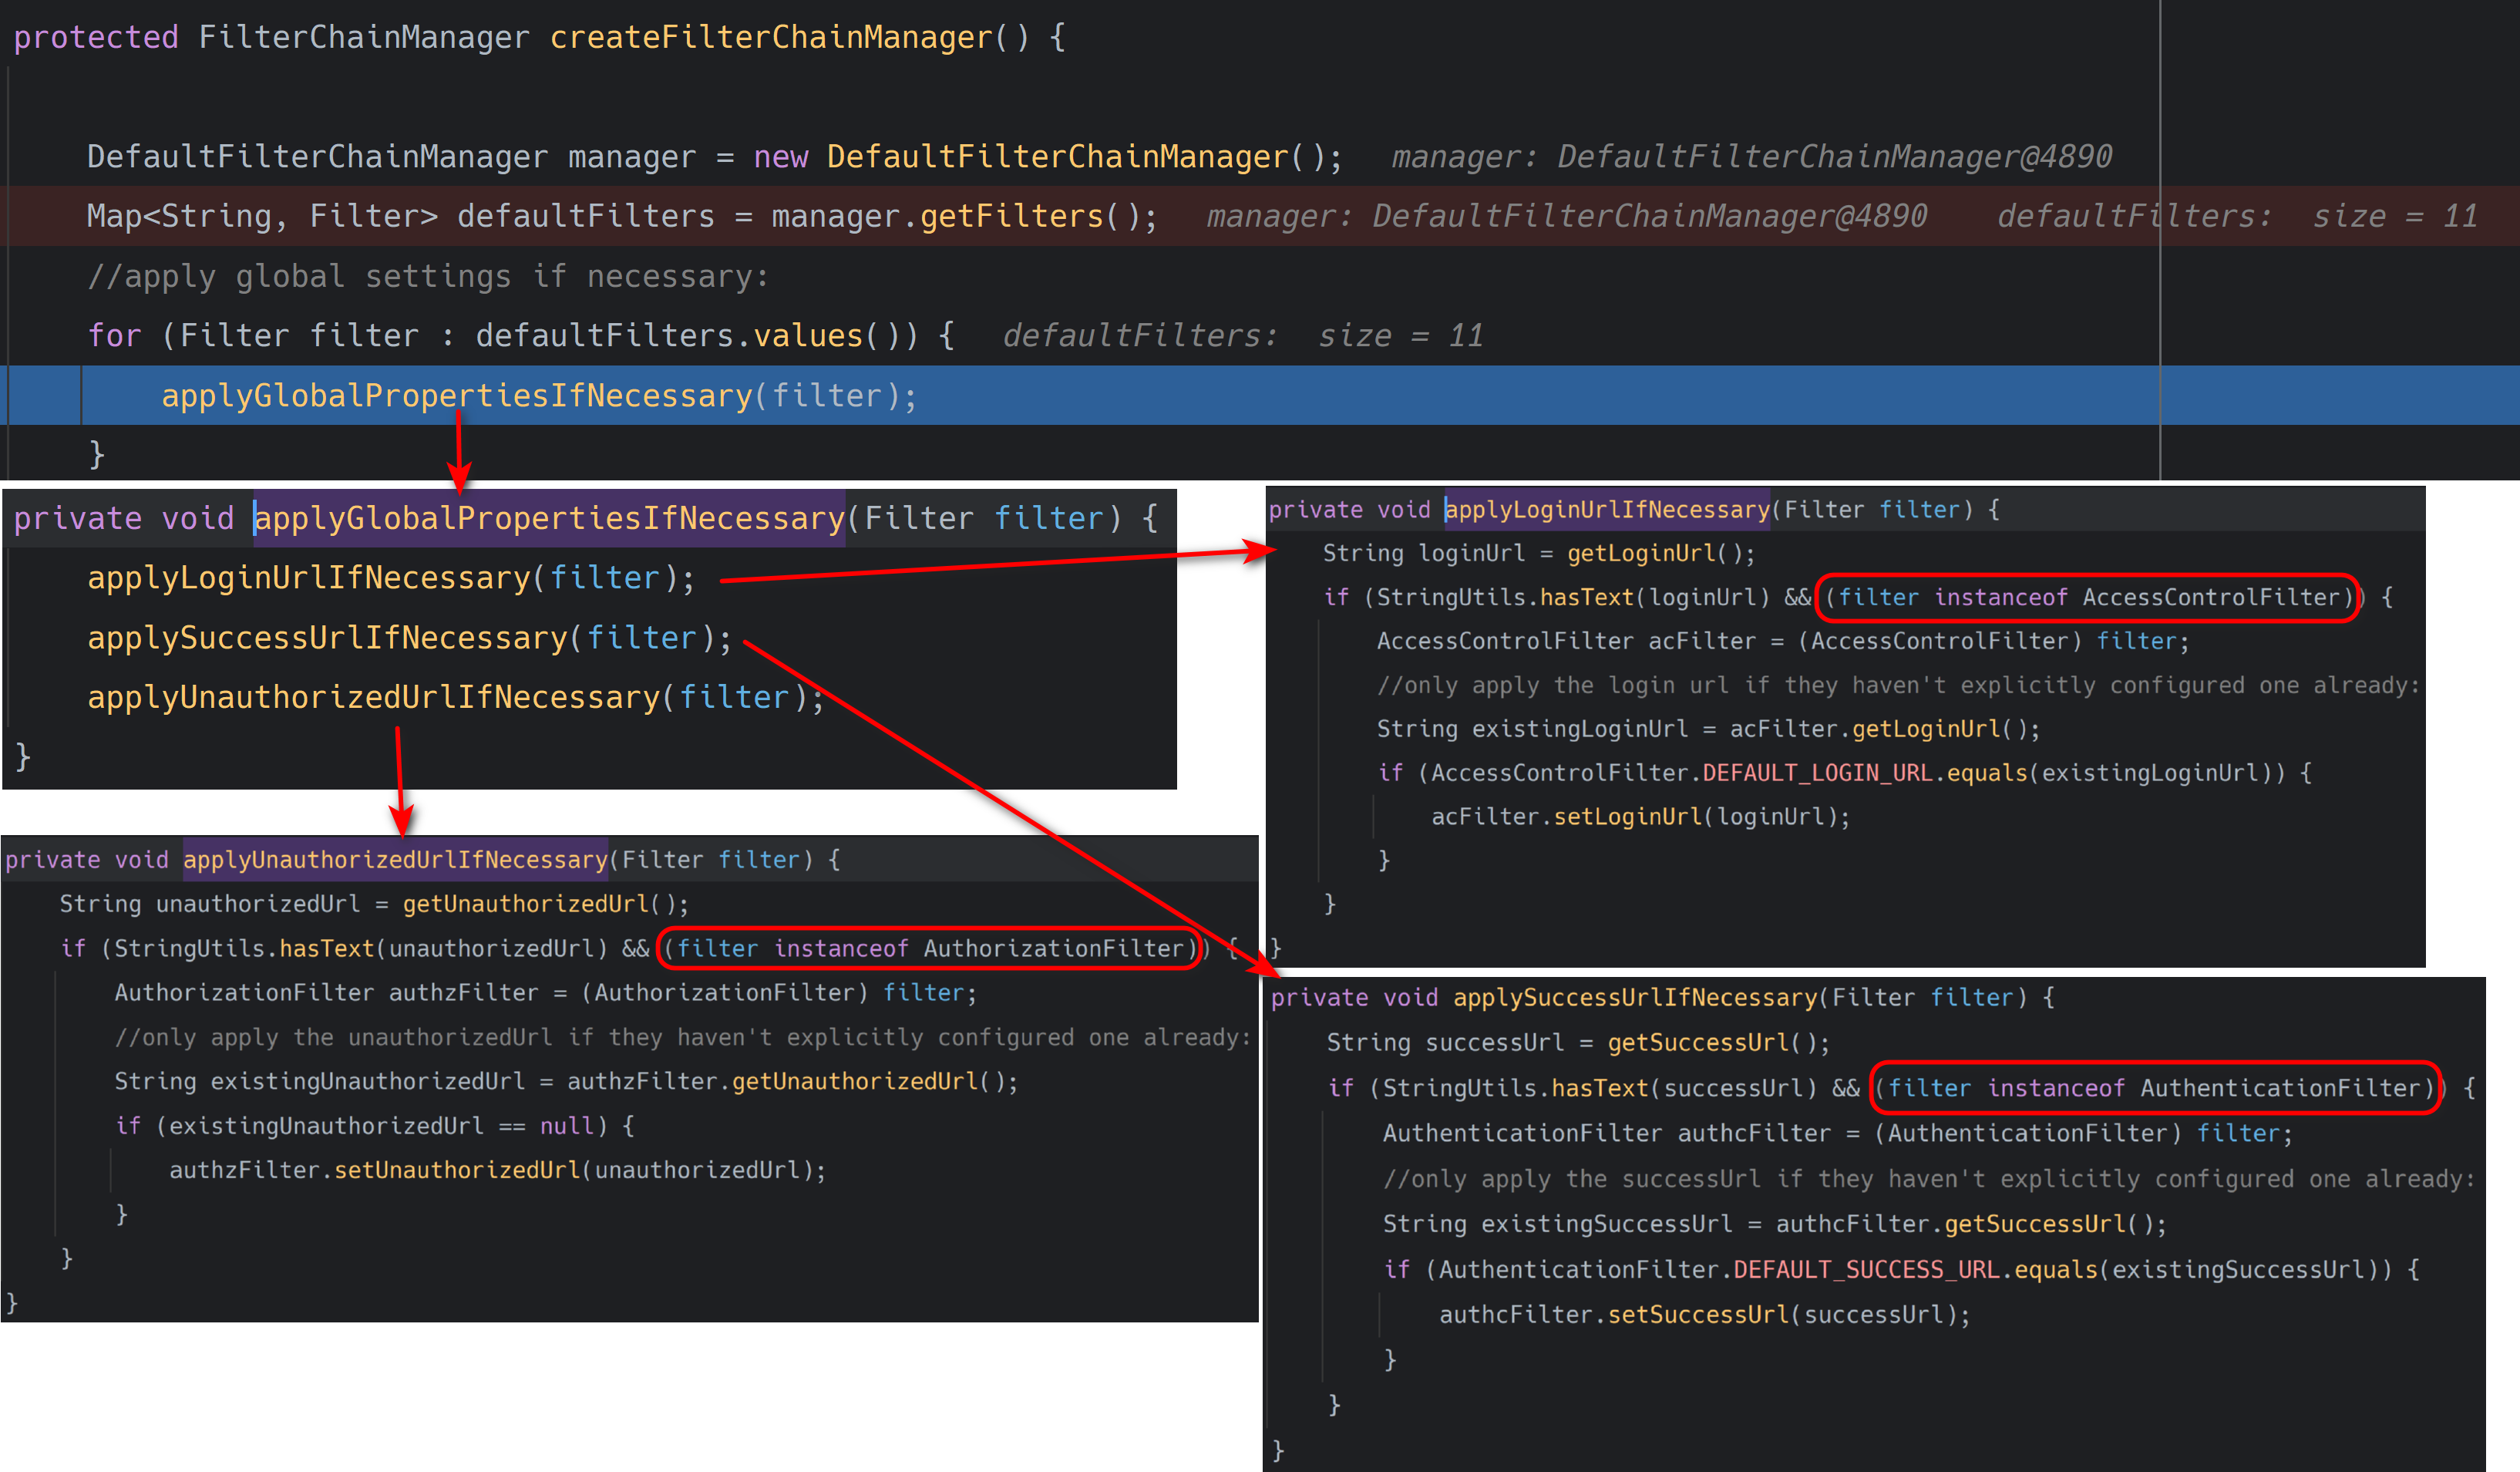Image resolution: width=2520 pixels, height=1472 pixels.
Task: Click the acFilter variable in its declaration
Action: coord(1702,641)
